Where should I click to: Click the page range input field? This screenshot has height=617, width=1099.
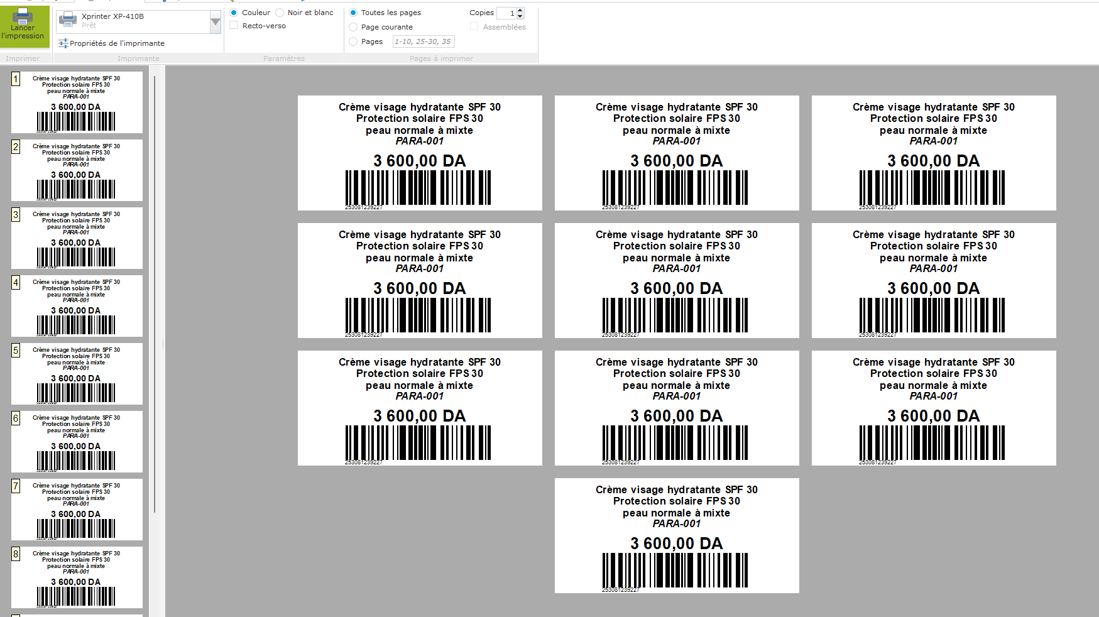(x=423, y=41)
